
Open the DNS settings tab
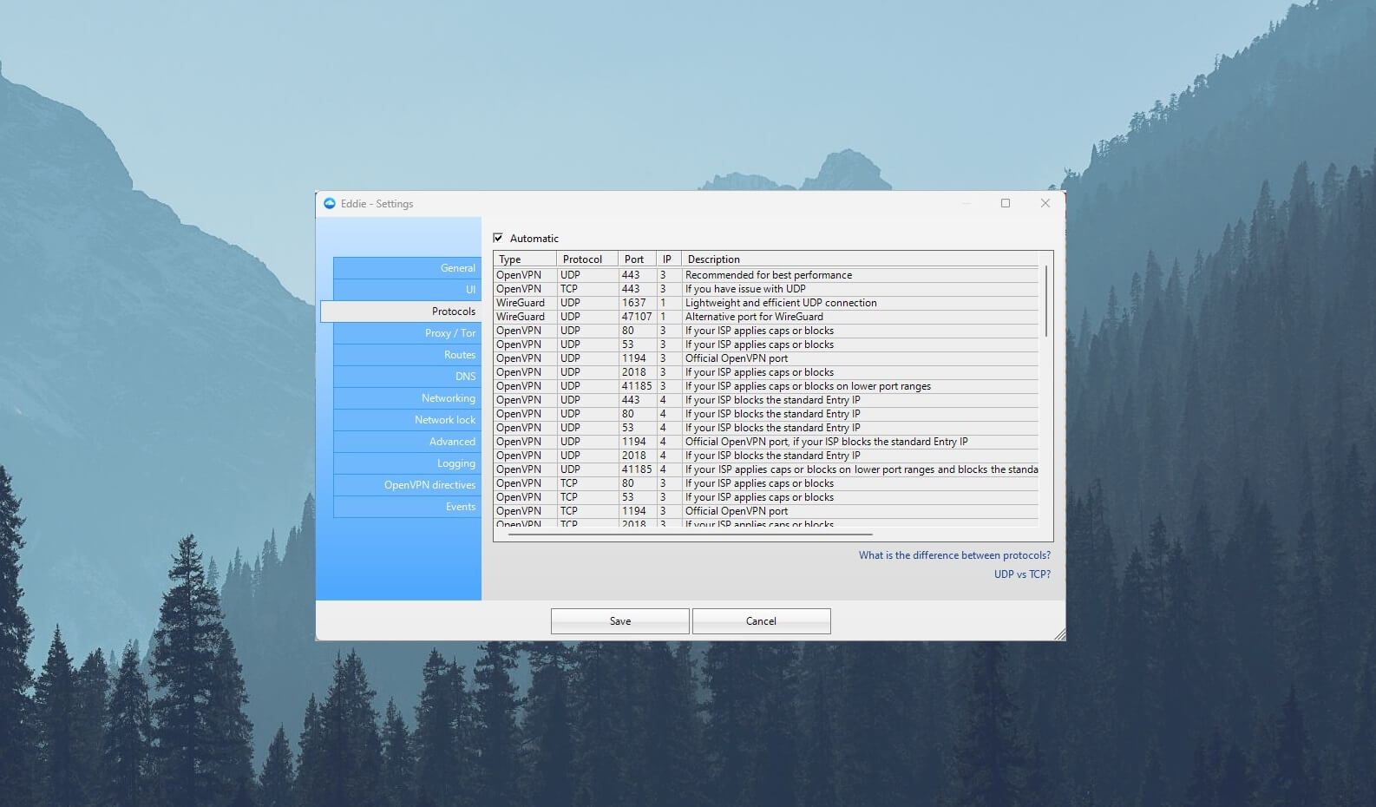point(407,377)
